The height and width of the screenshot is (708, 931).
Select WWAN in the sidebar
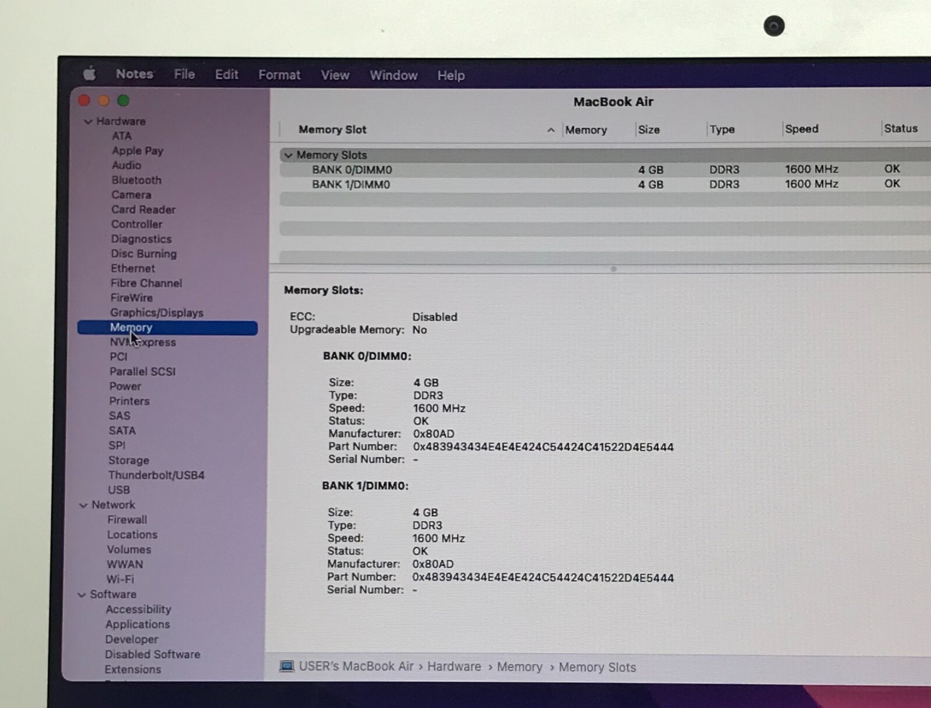125,564
